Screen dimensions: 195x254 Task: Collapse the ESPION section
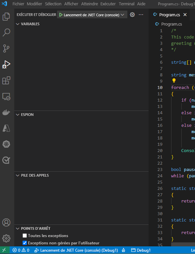(18, 115)
